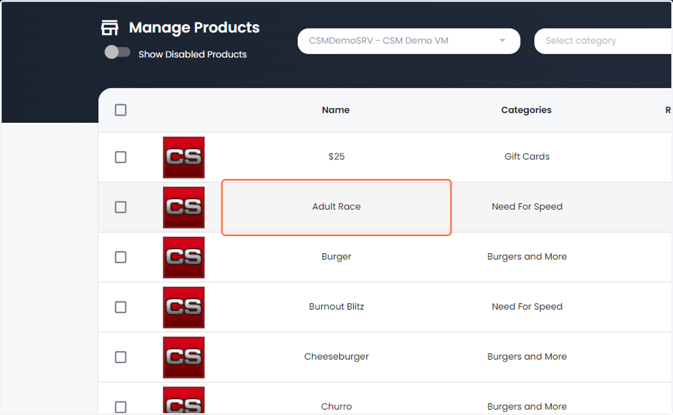The height and width of the screenshot is (415, 673).
Task: Open the Churro product name
Action: 336,406
